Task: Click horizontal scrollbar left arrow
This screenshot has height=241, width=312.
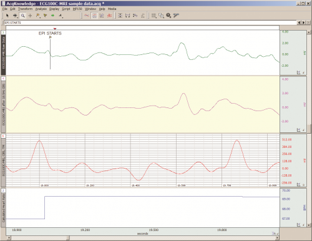Action: coord(9,237)
